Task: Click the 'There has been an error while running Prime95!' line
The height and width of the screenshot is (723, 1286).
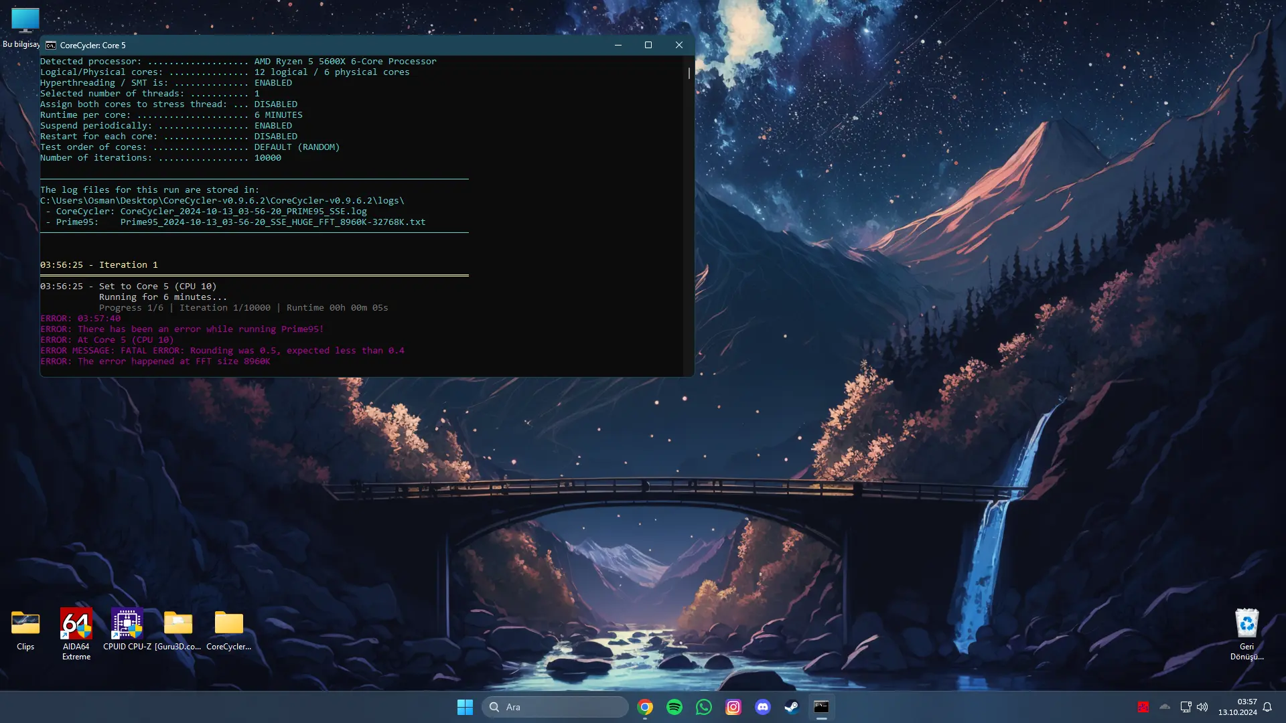Action: point(182,329)
